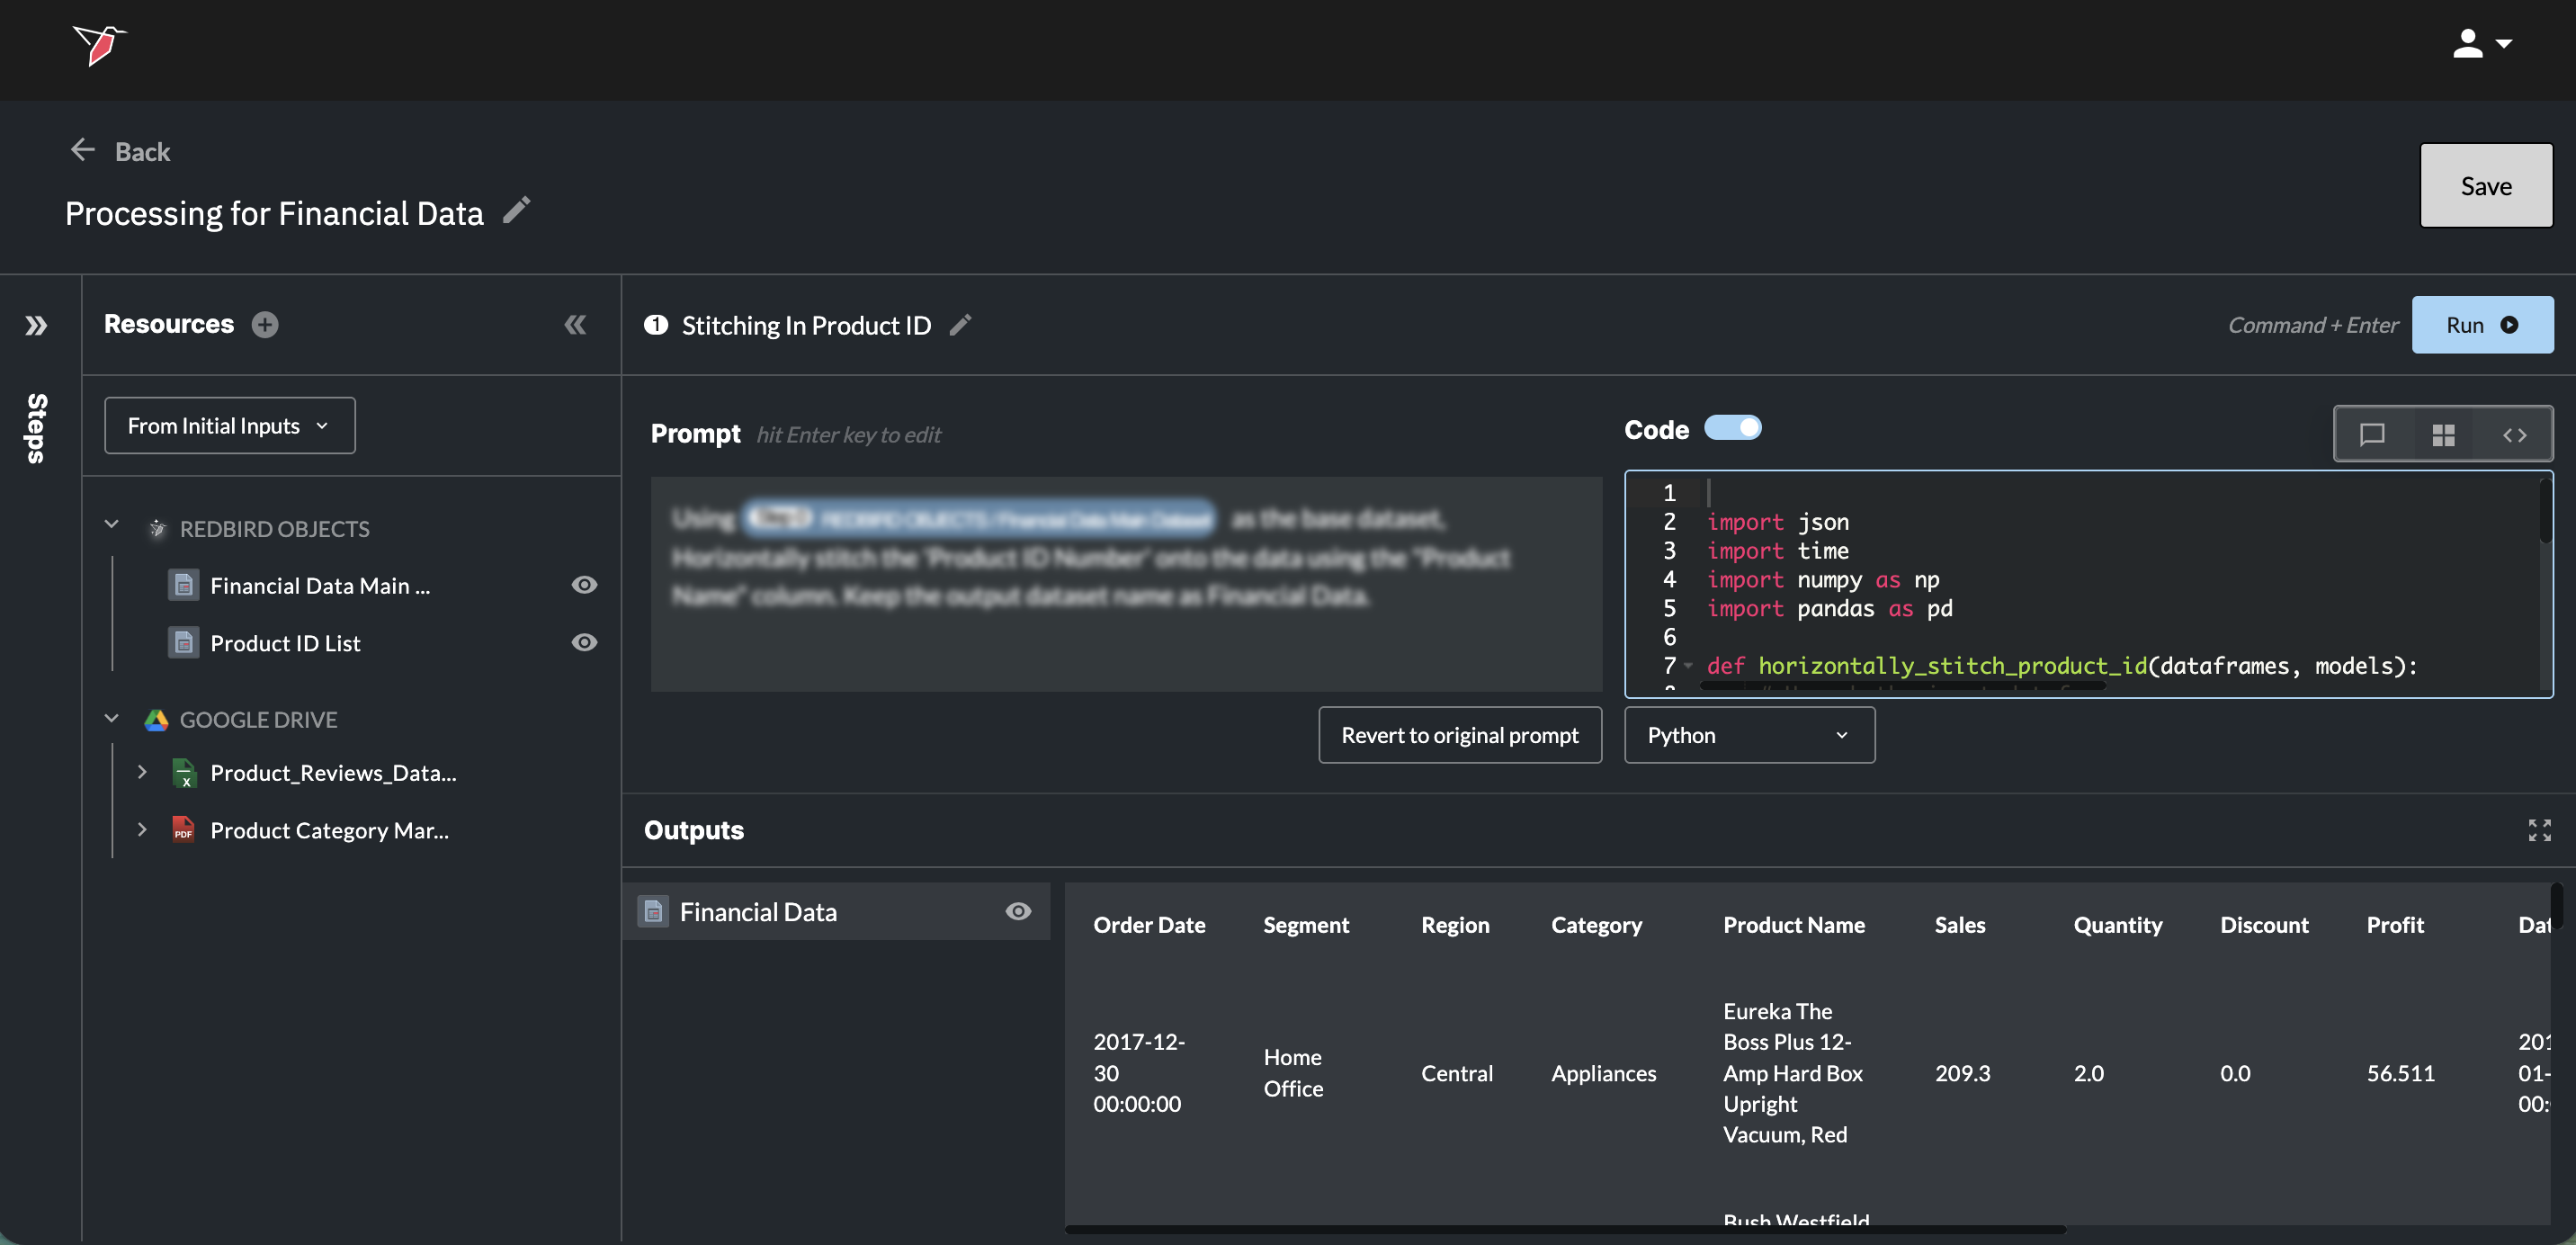
Task: Expand the Product_Reviews_Data file
Action: coord(142,772)
